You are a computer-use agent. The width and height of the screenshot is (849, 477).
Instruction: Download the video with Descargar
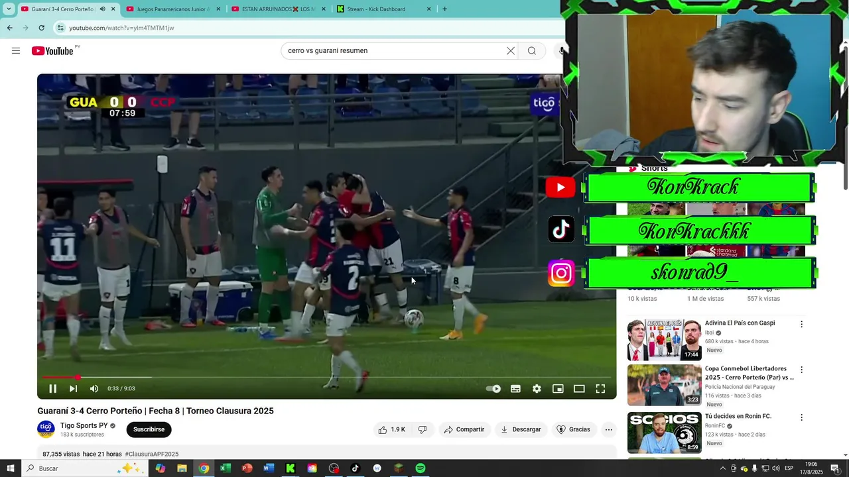click(x=521, y=429)
